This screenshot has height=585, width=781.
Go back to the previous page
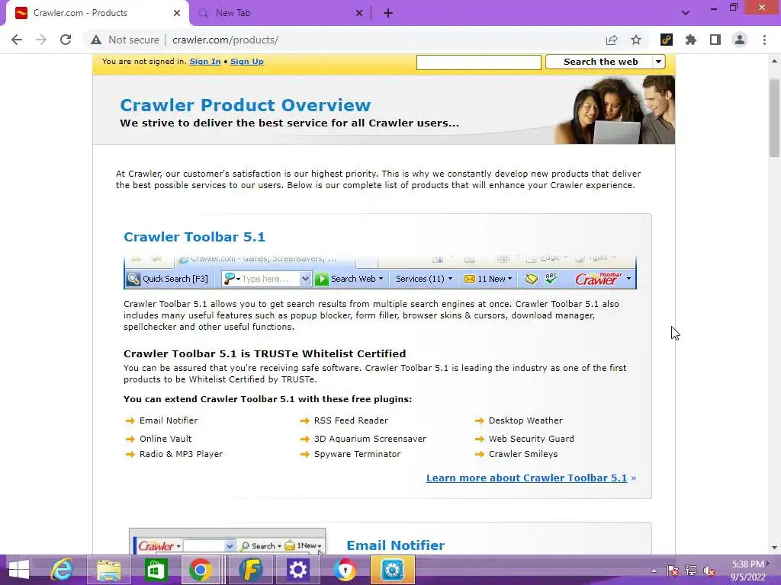pyautogui.click(x=17, y=40)
